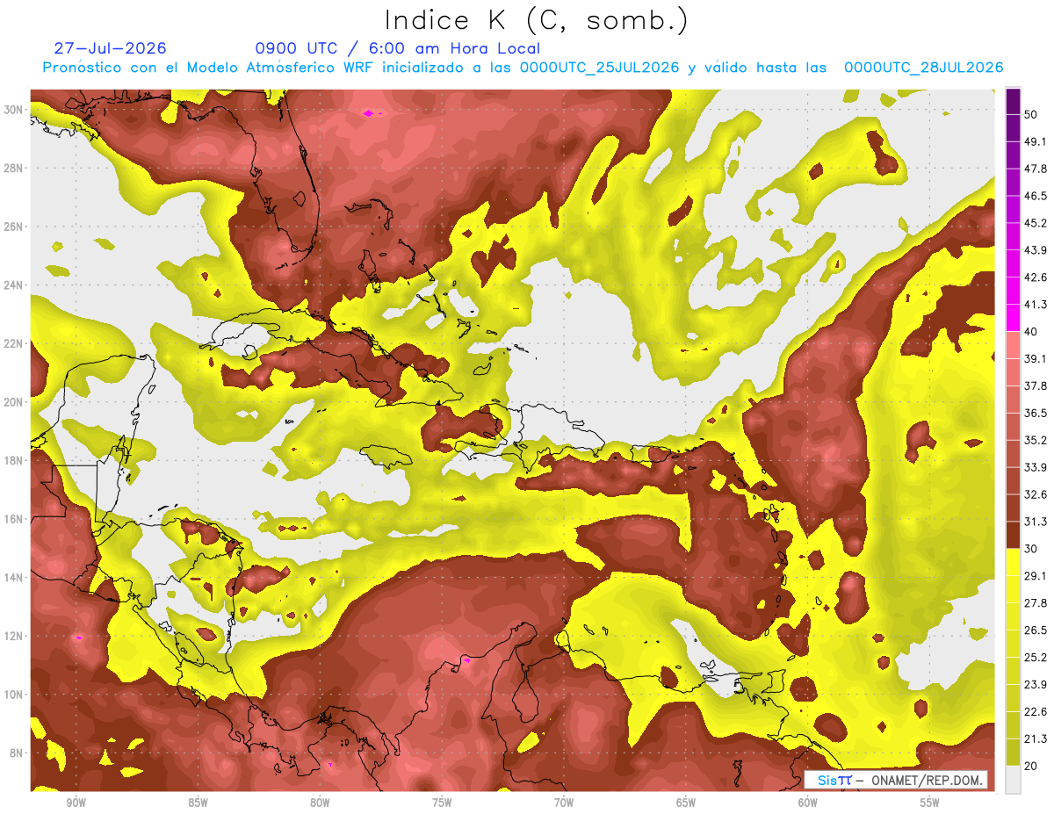1054x814 pixels.
Task: Click the colorbar value '45.2'
Action: coord(1035,223)
